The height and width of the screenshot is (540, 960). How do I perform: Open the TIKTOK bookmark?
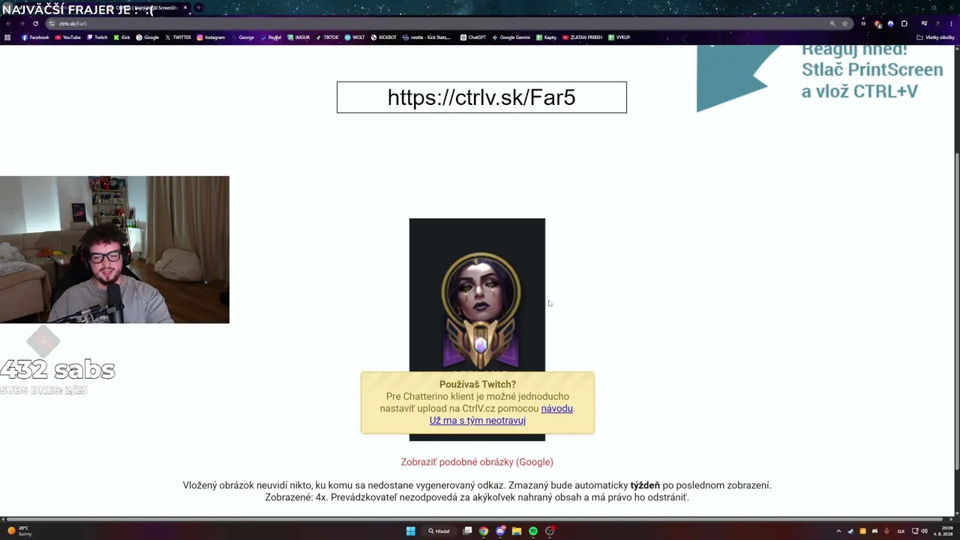(327, 37)
